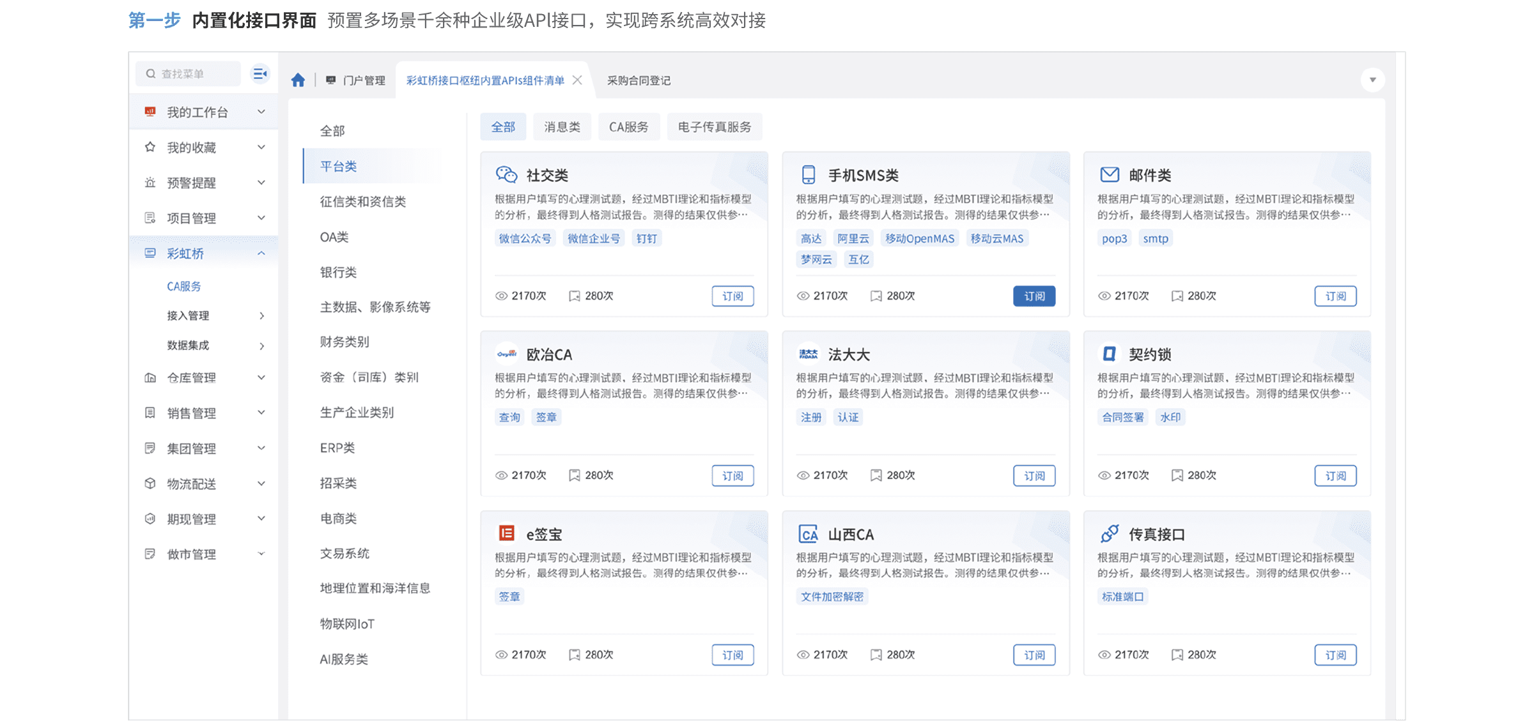The height and width of the screenshot is (723, 1534).
Task: Click eye view-count icon on 社交类 card
Action: 502,296
